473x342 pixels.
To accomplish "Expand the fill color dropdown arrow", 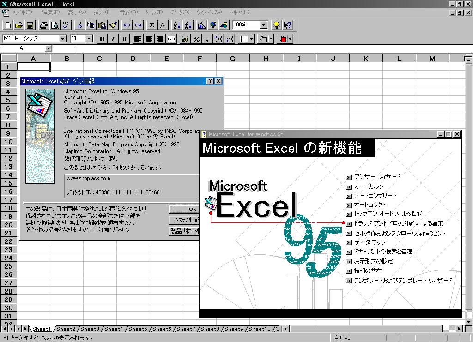I will coord(271,39).
